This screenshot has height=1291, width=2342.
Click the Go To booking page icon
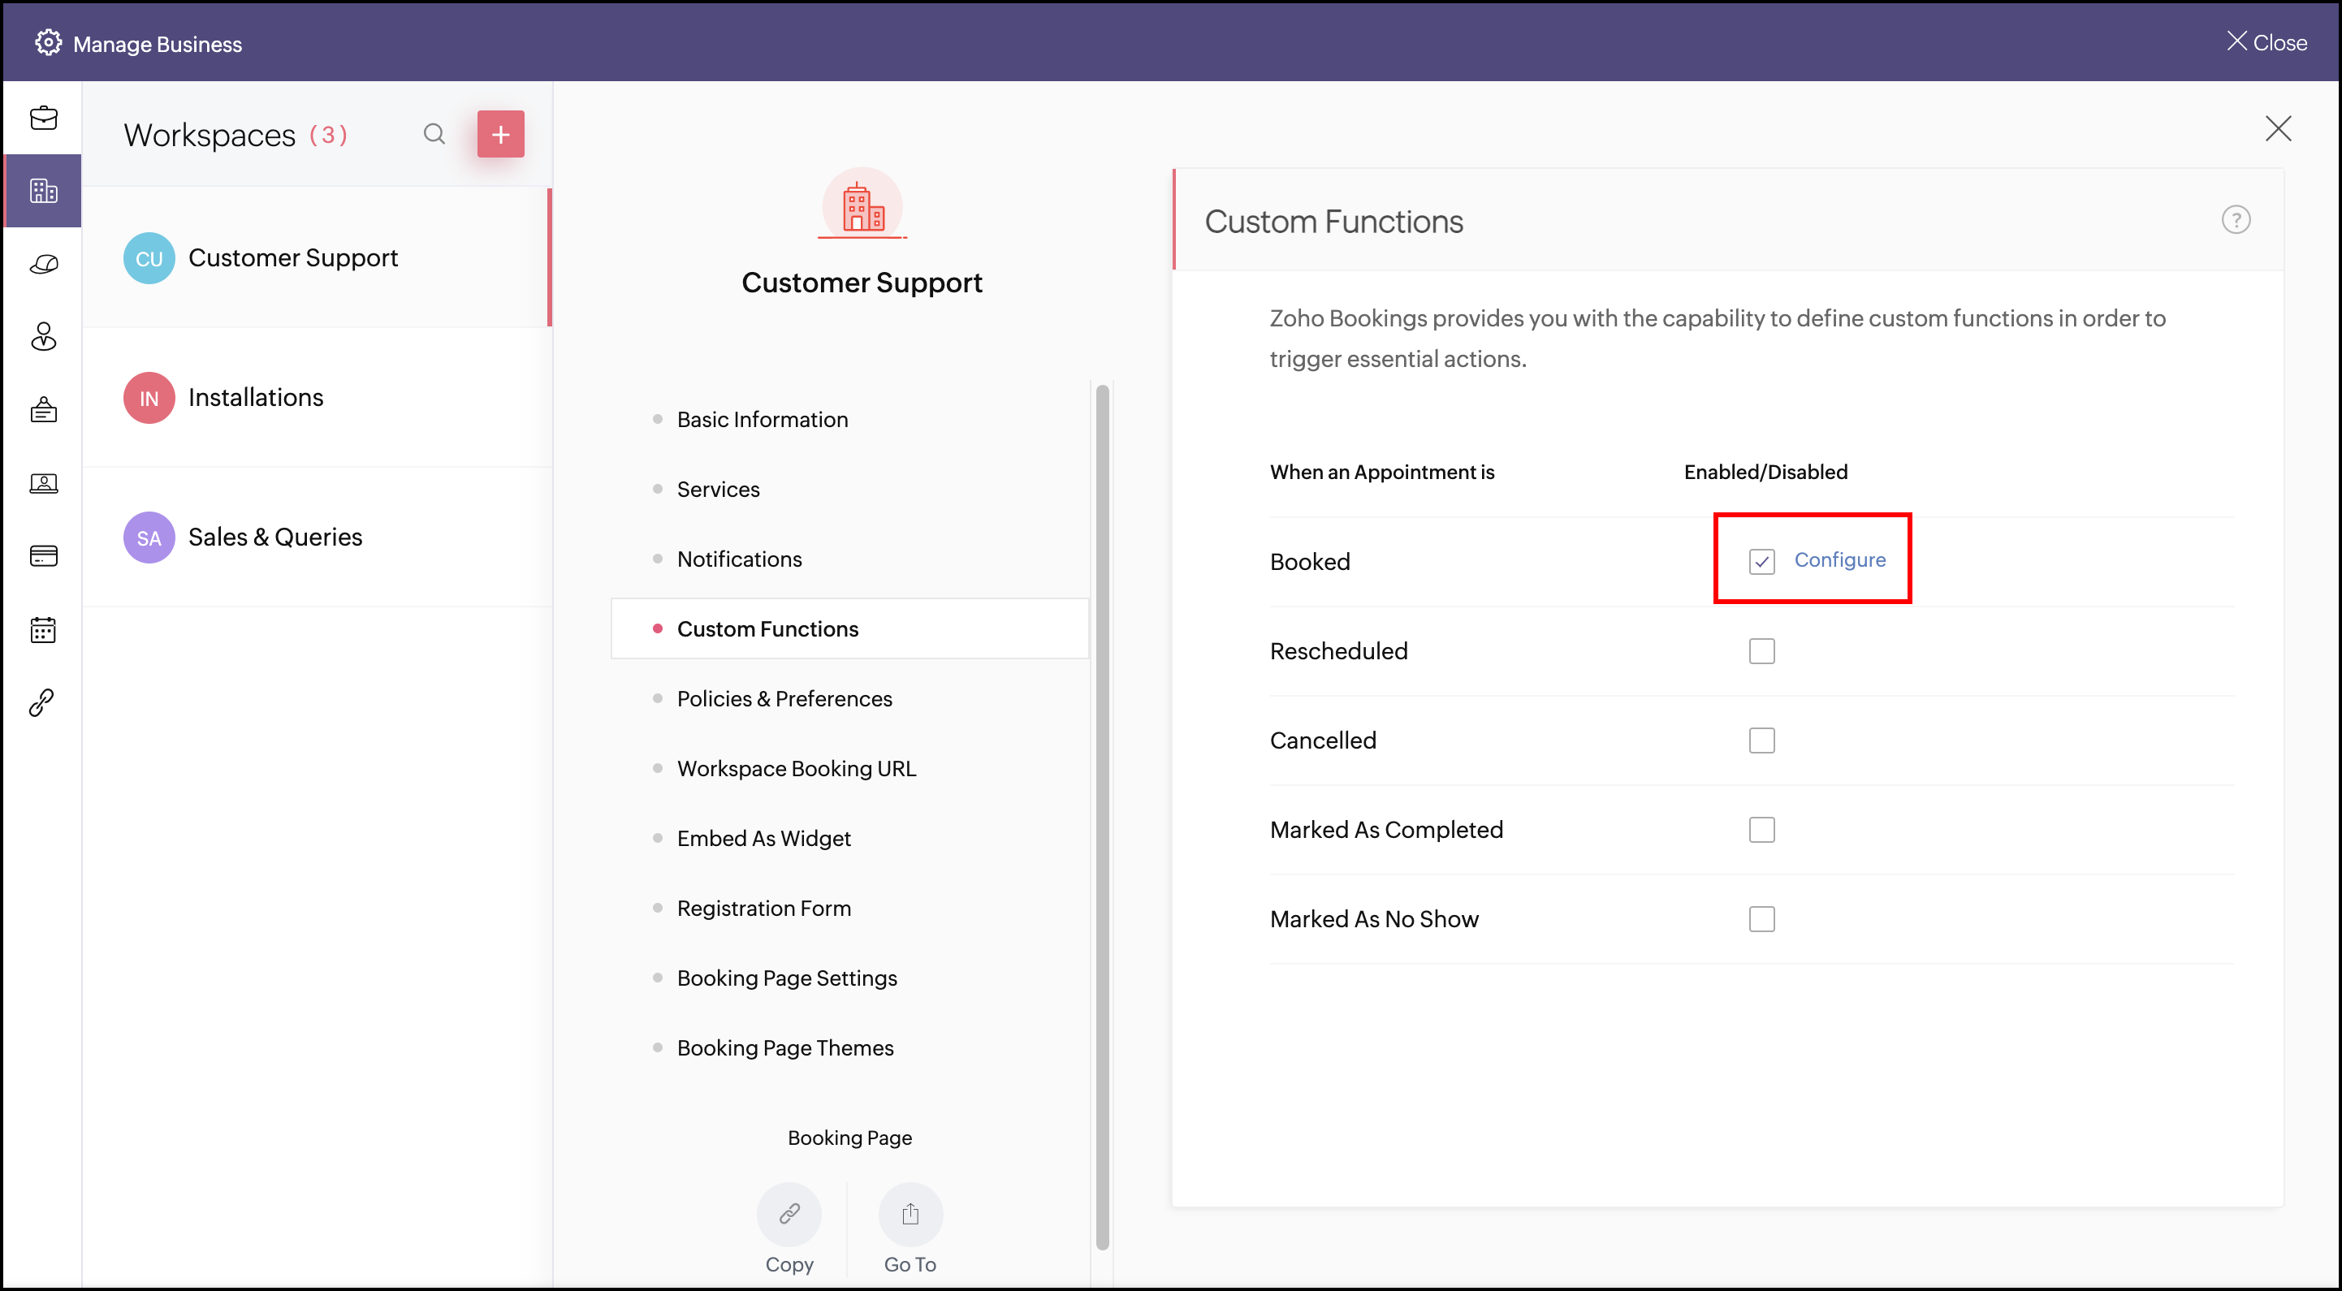tap(910, 1213)
